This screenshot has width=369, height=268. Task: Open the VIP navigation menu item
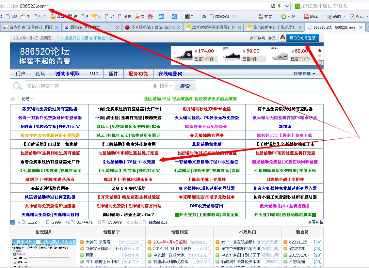pos(94,74)
